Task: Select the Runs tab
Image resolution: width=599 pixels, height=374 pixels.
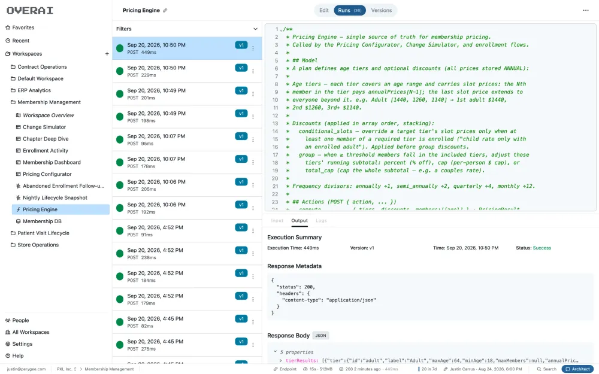Action: click(350, 10)
